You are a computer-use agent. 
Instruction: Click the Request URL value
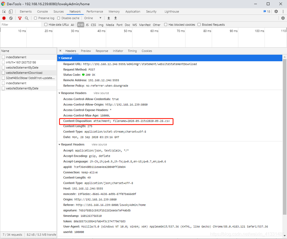[x=140, y=64]
